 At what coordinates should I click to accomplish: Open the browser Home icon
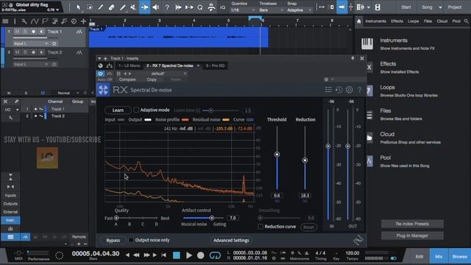point(359,21)
